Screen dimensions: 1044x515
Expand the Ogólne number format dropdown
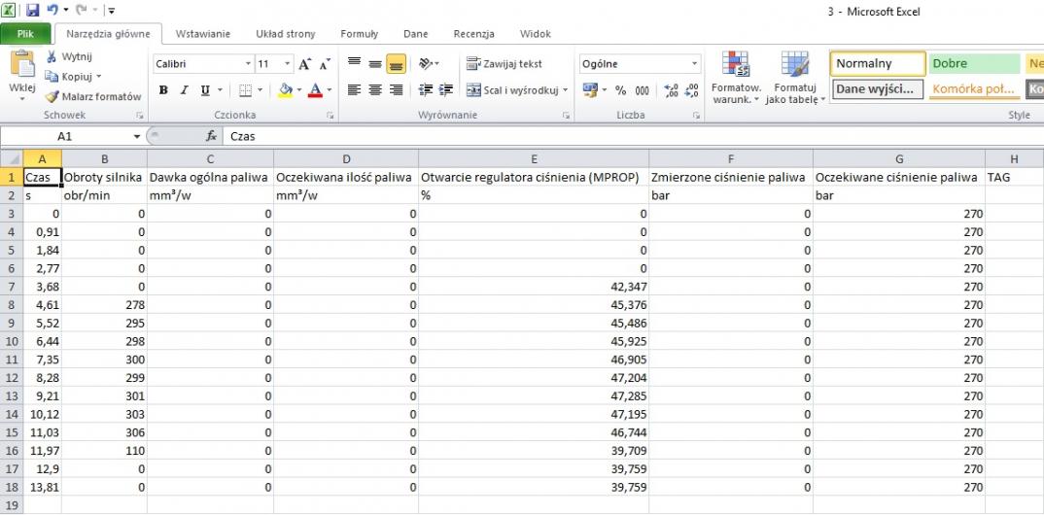pyautogui.click(x=694, y=64)
